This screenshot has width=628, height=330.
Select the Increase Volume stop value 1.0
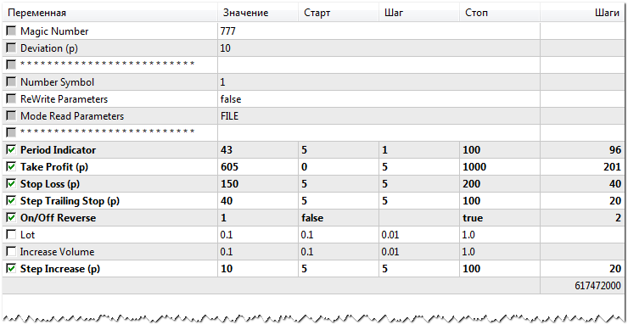click(x=468, y=251)
